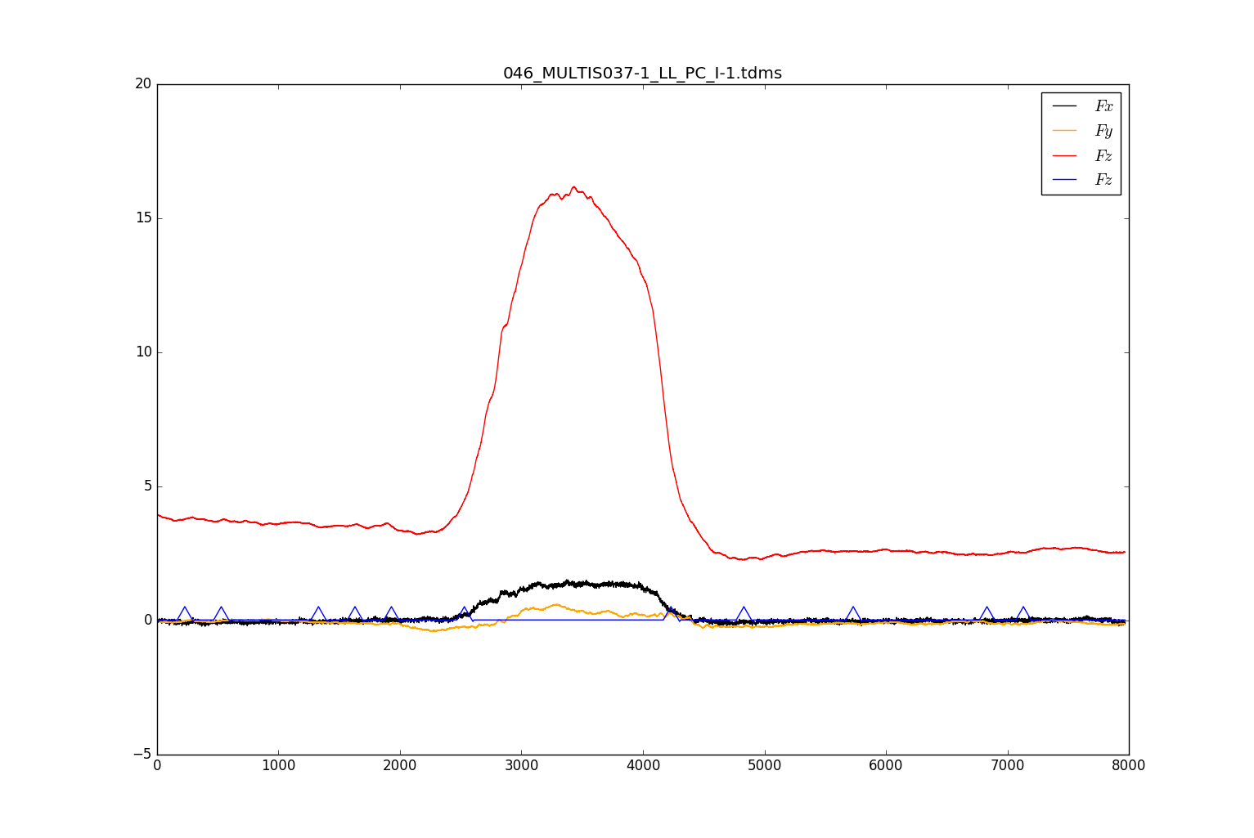Click the x-axis tick label 8000
This screenshot has height=838, width=1254.
coord(1129,766)
